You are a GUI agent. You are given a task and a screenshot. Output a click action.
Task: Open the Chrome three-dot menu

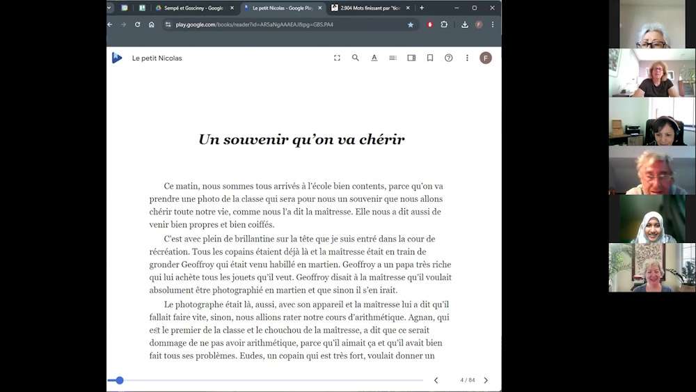coord(493,24)
